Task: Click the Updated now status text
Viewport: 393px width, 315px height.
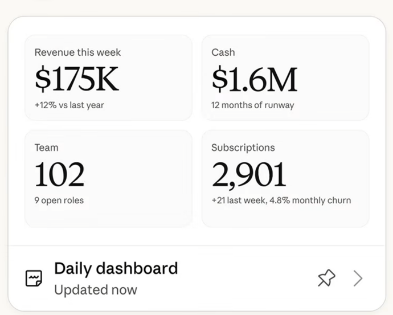Action: [x=96, y=290]
